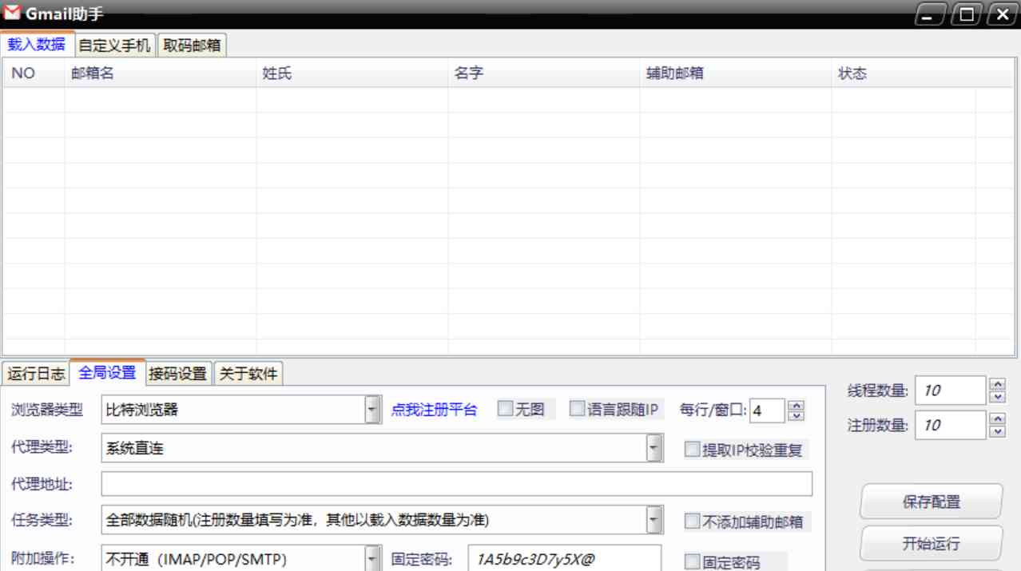Show the 运行日志 tab
The width and height of the screenshot is (1021, 571).
tap(36, 374)
